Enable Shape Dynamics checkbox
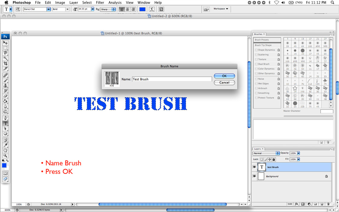 click(256, 50)
